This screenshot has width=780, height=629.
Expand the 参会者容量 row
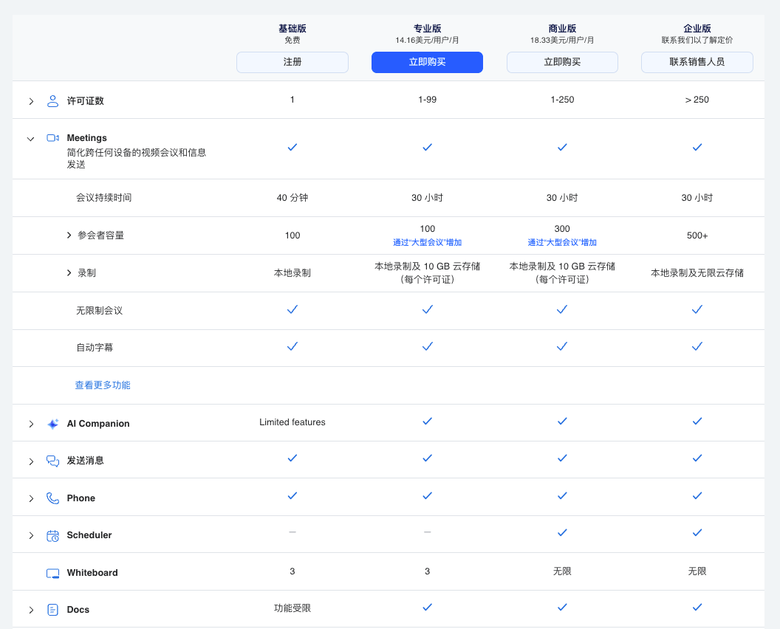tap(68, 235)
